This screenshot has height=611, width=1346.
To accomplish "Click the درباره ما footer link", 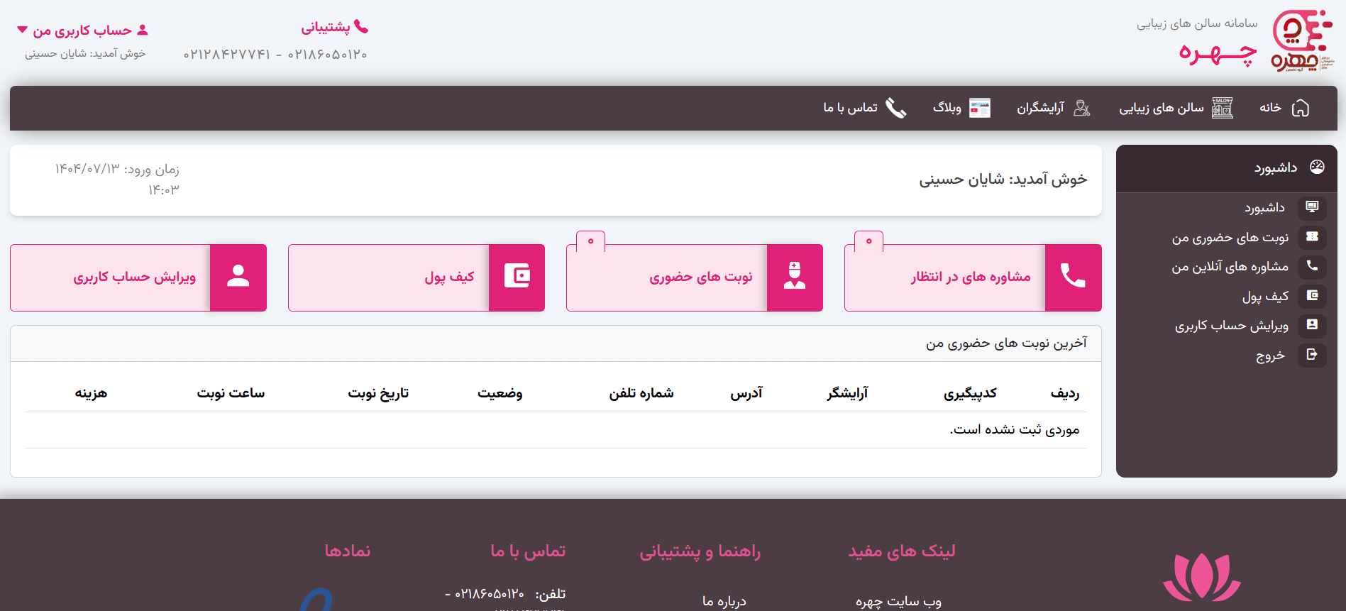I will (x=724, y=601).
